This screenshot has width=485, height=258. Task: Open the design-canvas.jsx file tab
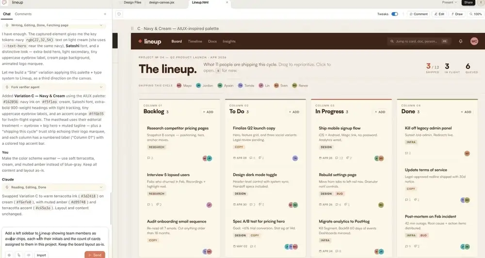coord(162,2)
